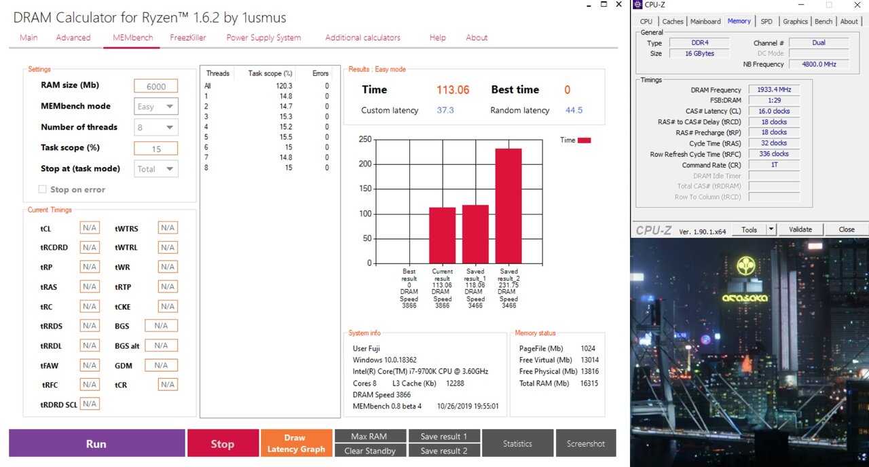Click the purple Run button
Viewport: 869px width, 467px height.
[96, 443]
